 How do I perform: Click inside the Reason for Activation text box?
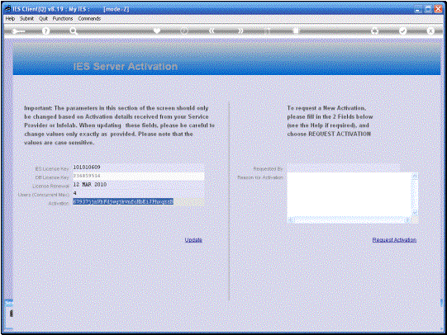(x=350, y=195)
